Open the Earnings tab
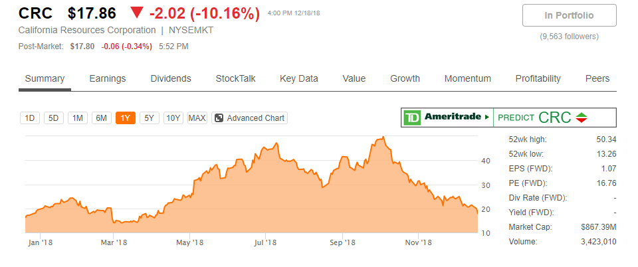The width and height of the screenshot is (638, 267). (x=108, y=78)
